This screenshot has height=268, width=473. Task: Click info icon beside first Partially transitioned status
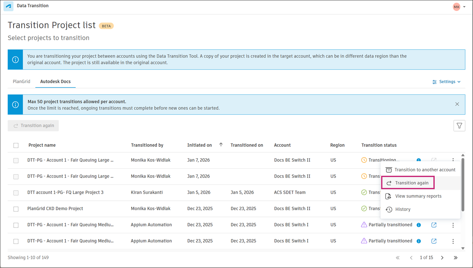coord(419,225)
